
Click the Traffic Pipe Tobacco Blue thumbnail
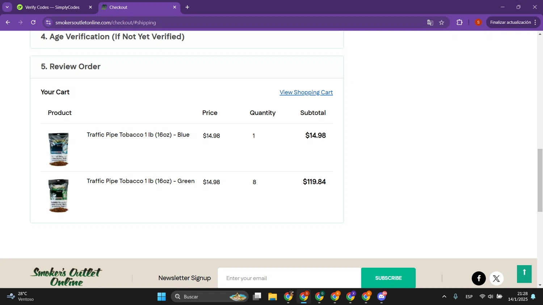click(59, 149)
